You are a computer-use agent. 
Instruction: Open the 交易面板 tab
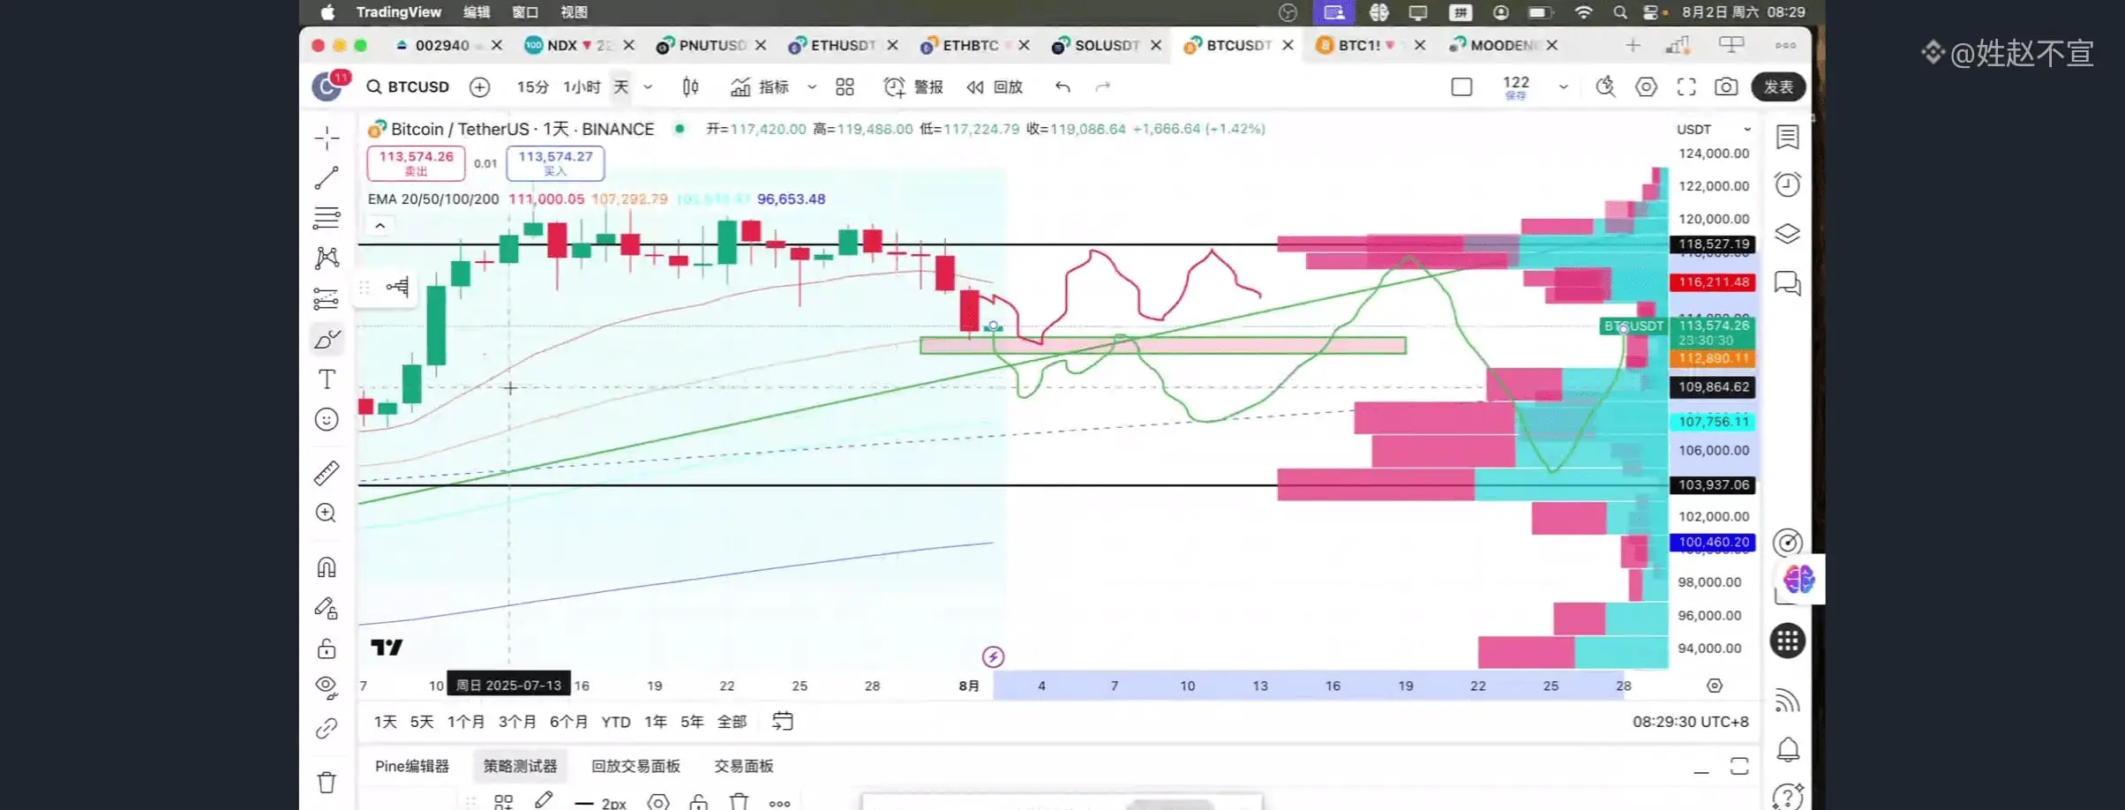[x=744, y=766]
